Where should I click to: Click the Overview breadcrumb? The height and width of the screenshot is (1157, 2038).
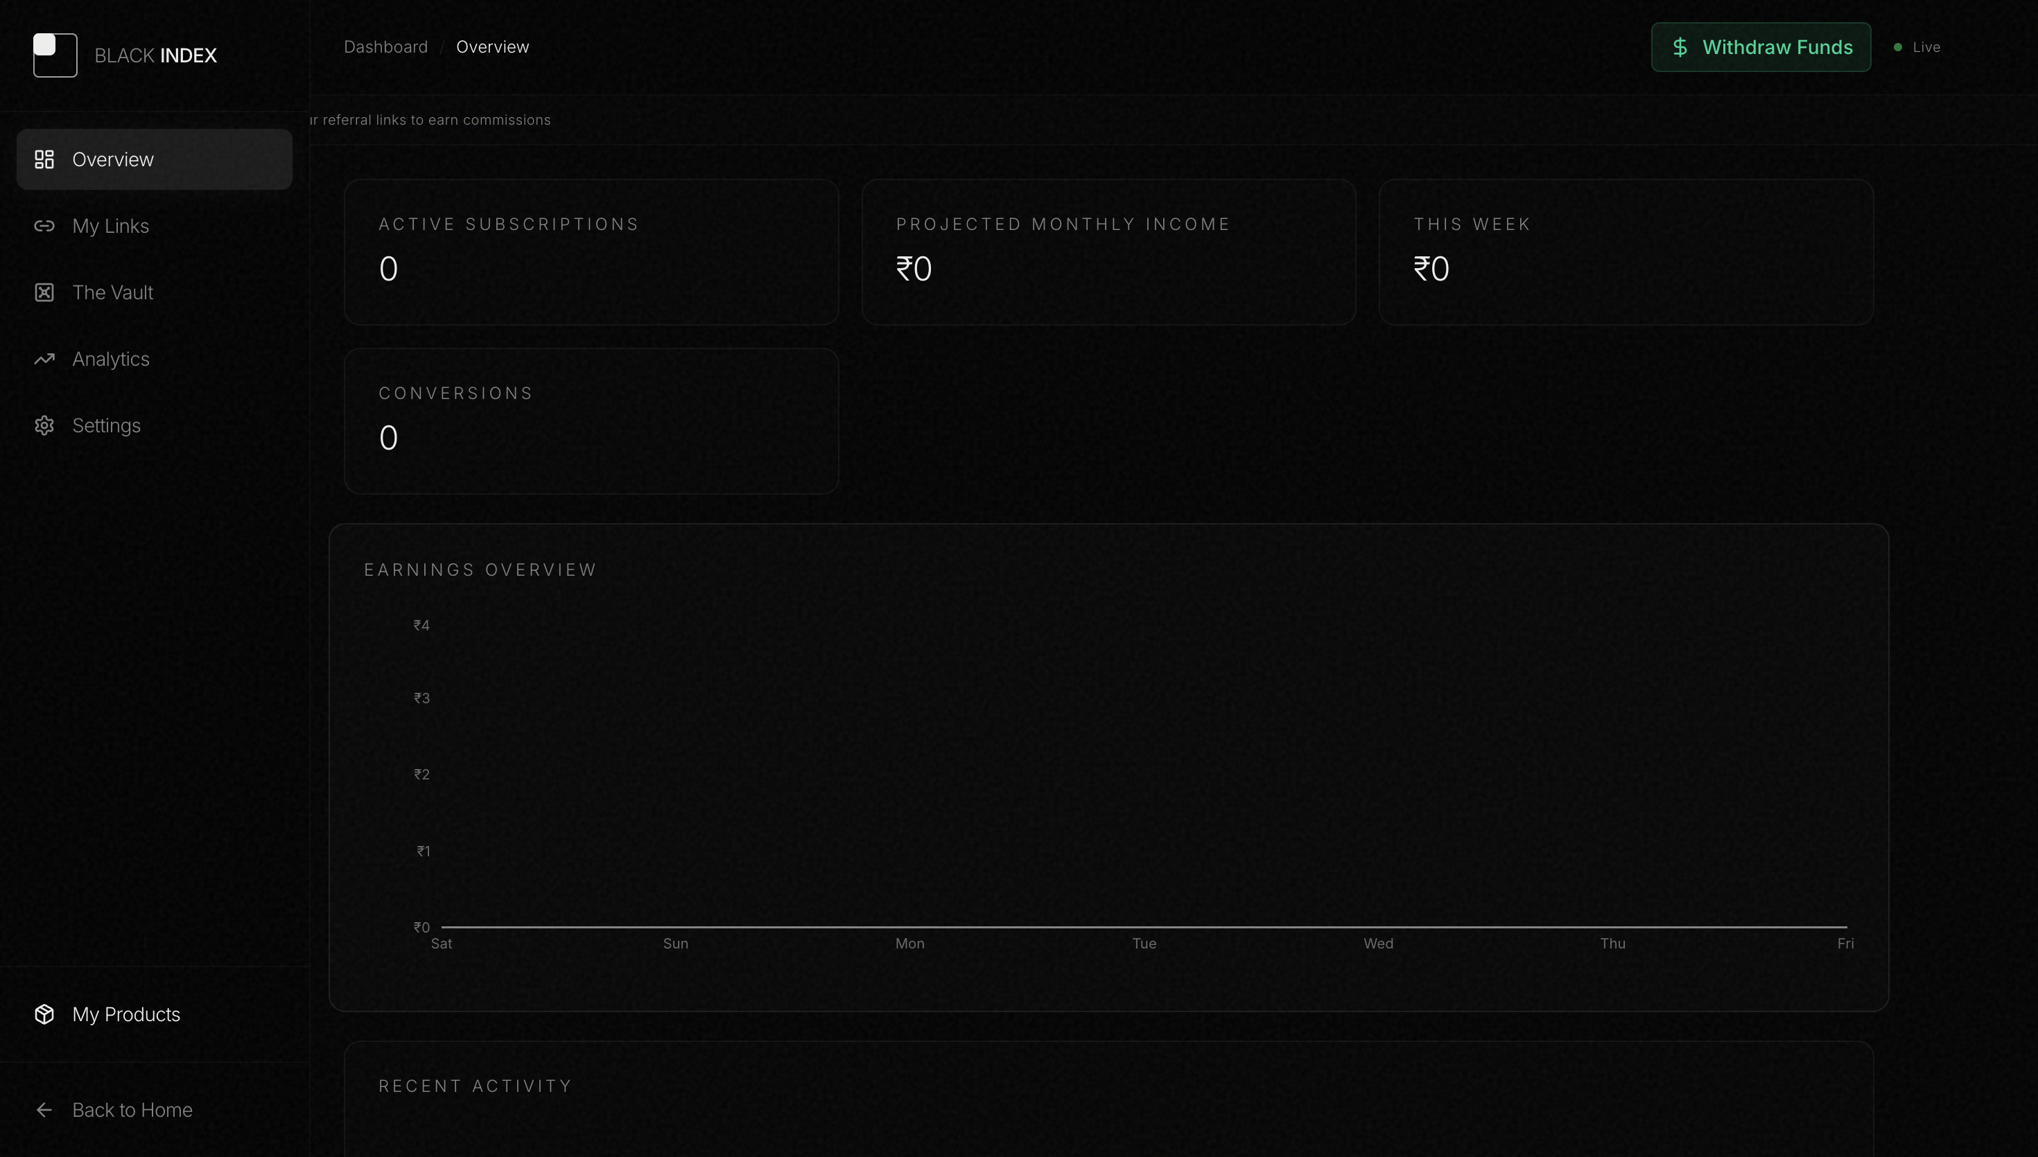pos(493,47)
